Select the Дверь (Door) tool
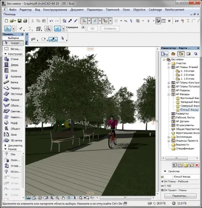 tap(13, 65)
